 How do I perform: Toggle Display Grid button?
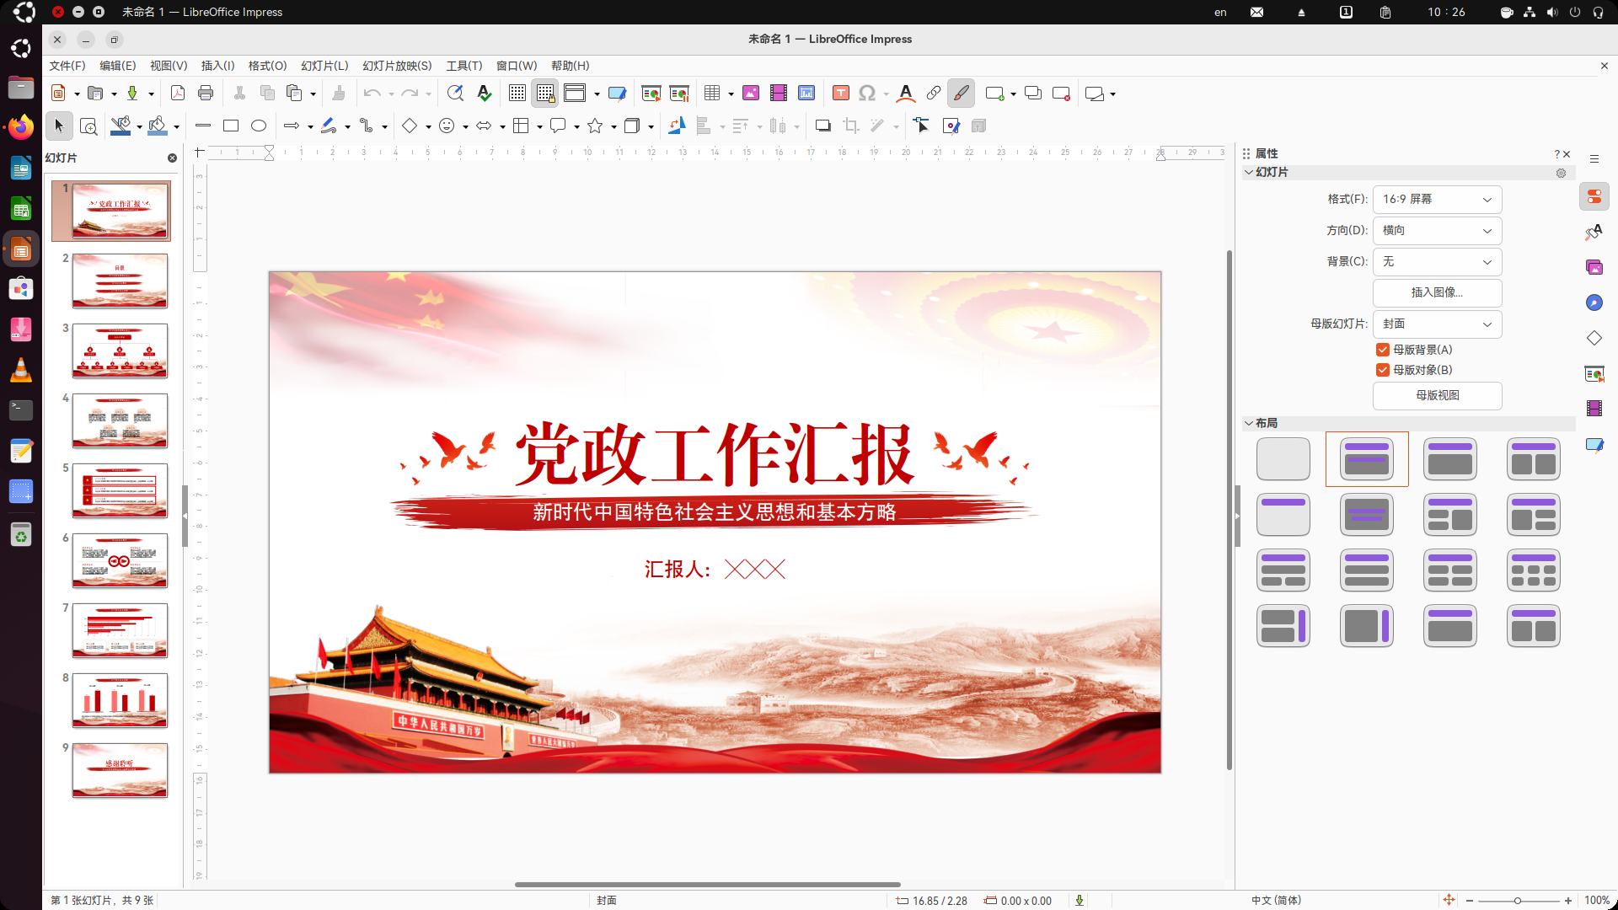(x=517, y=94)
